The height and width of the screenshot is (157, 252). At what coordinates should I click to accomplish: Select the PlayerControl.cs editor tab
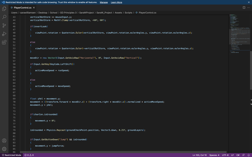click(22, 8)
